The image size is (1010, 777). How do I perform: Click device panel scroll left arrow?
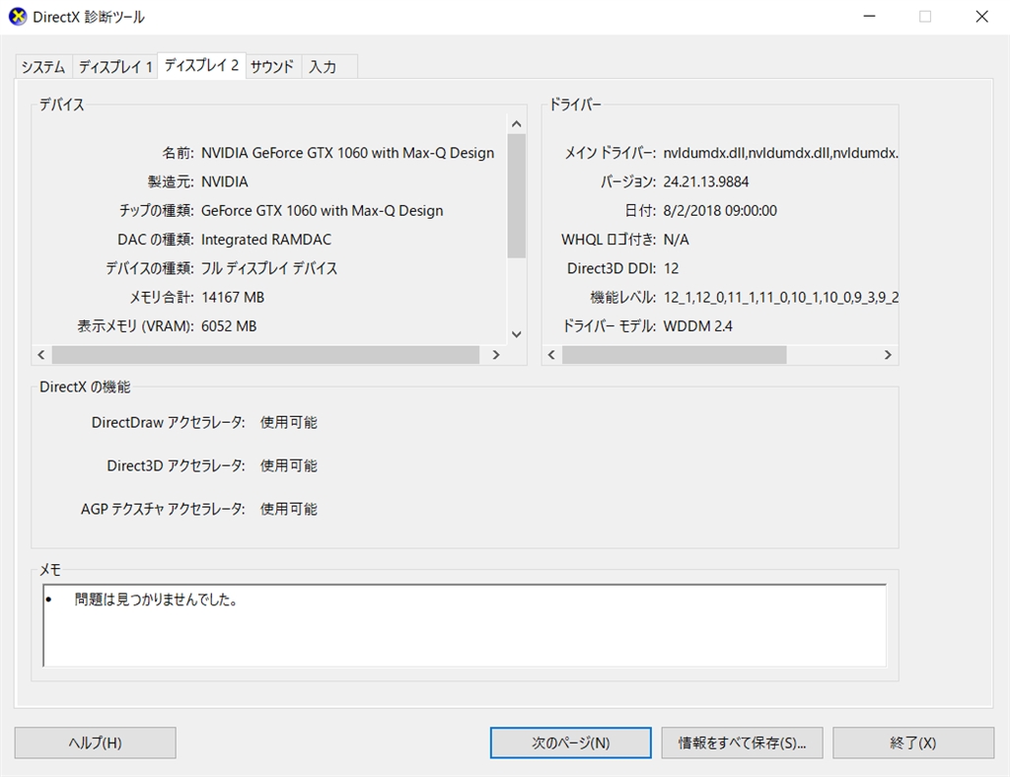[x=41, y=355]
